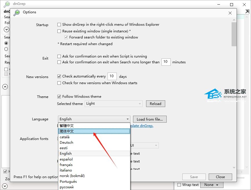
Task: Click the Reload theme button
Action: tap(155, 104)
